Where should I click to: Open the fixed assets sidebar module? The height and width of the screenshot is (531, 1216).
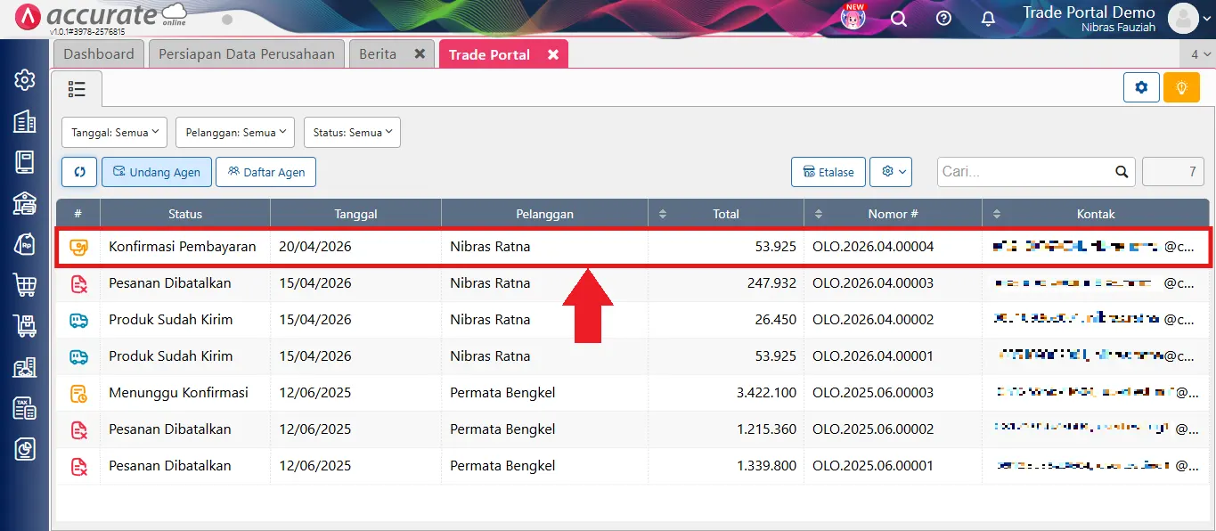[25, 367]
